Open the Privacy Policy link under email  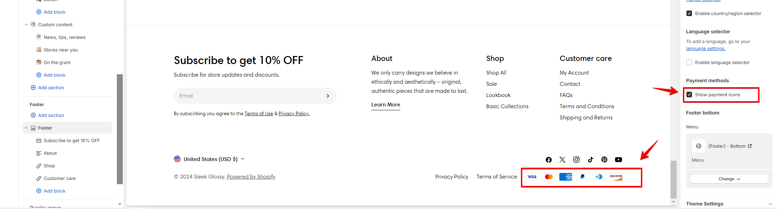pyautogui.click(x=294, y=113)
